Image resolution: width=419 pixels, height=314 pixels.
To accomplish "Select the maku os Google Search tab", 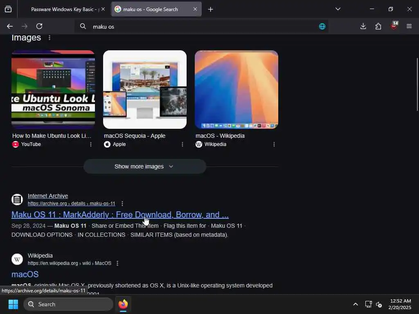I will (x=156, y=9).
